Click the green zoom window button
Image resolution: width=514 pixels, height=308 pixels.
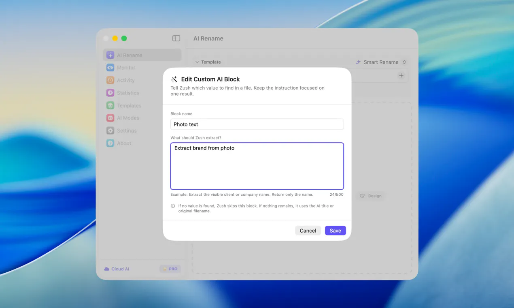click(x=124, y=38)
